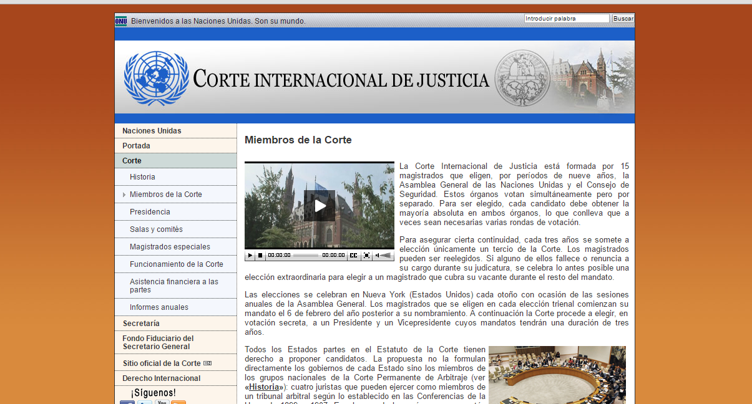Viewport: 752px width, 404px height.
Task: Click the video total duration time
Action: [333, 255]
